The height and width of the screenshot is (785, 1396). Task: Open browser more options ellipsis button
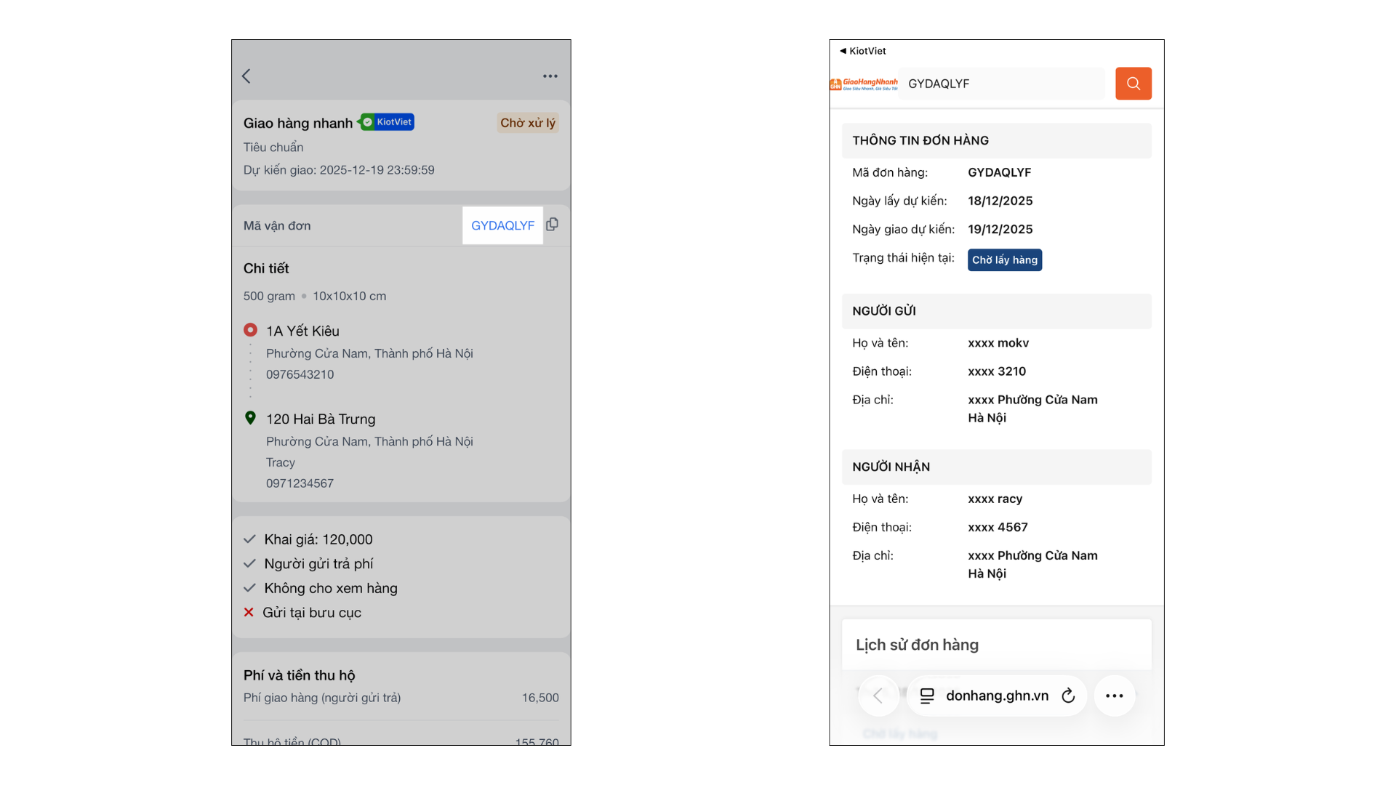pyautogui.click(x=1114, y=696)
